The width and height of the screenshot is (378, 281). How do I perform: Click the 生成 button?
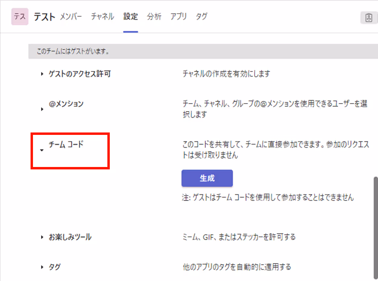[x=207, y=178]
